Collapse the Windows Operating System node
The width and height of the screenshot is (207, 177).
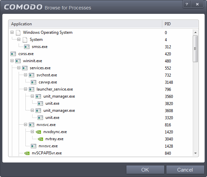[x=12, y=32]
